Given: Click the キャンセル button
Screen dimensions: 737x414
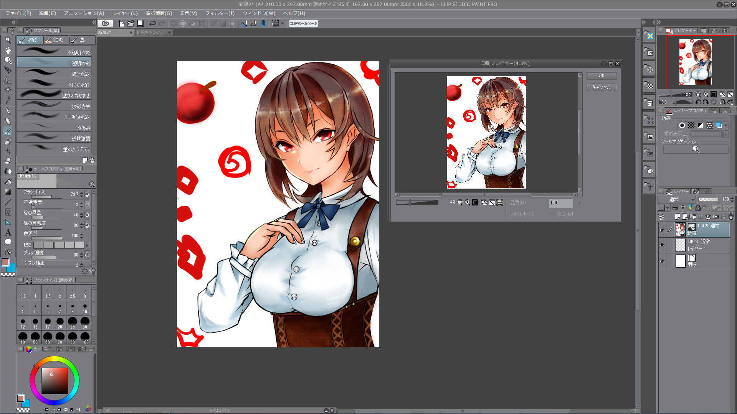Looking at the screenshot, I should click(601, 87).
